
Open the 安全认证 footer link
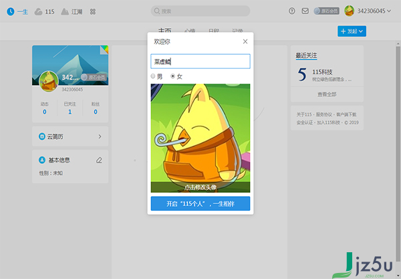tap(305, 122)
